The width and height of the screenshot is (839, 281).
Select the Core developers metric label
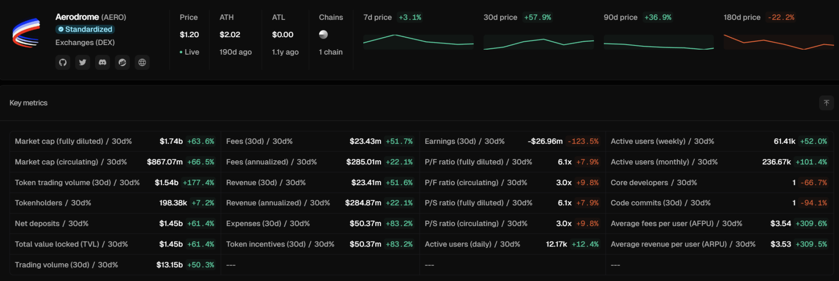pyautogui.click(x=654, y=183)
